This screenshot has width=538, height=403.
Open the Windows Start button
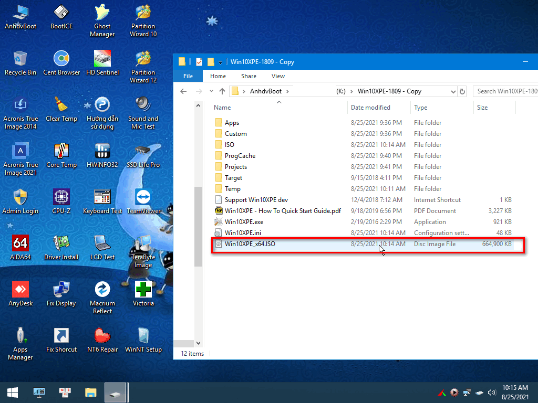(13, 393)
